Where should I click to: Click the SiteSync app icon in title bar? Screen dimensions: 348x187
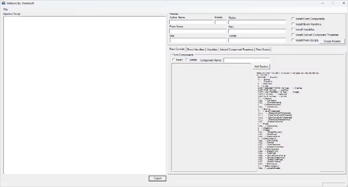coord(3,3)
